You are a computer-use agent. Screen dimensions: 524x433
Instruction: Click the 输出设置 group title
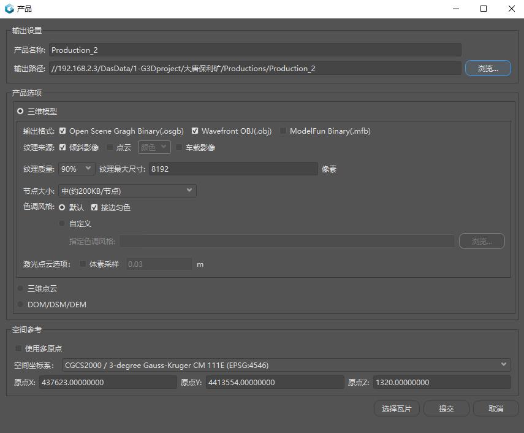click(x=27, y=31)
